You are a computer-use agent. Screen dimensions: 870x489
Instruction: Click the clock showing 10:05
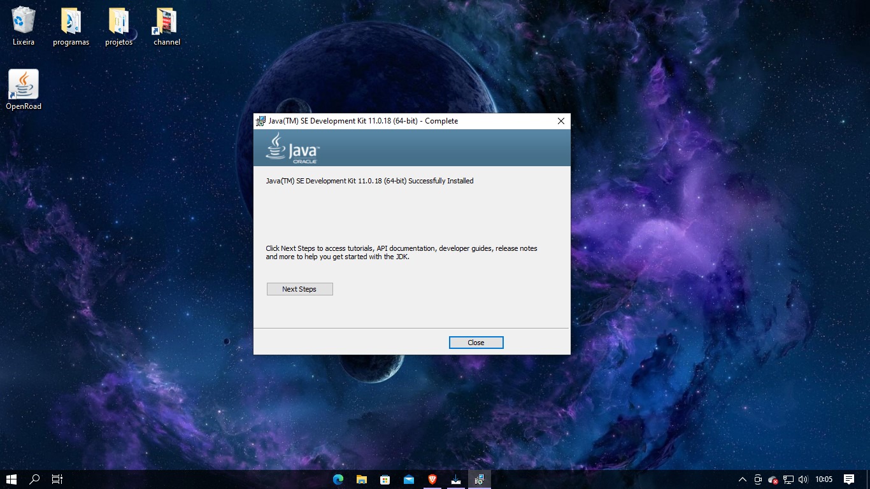[824, 479]
